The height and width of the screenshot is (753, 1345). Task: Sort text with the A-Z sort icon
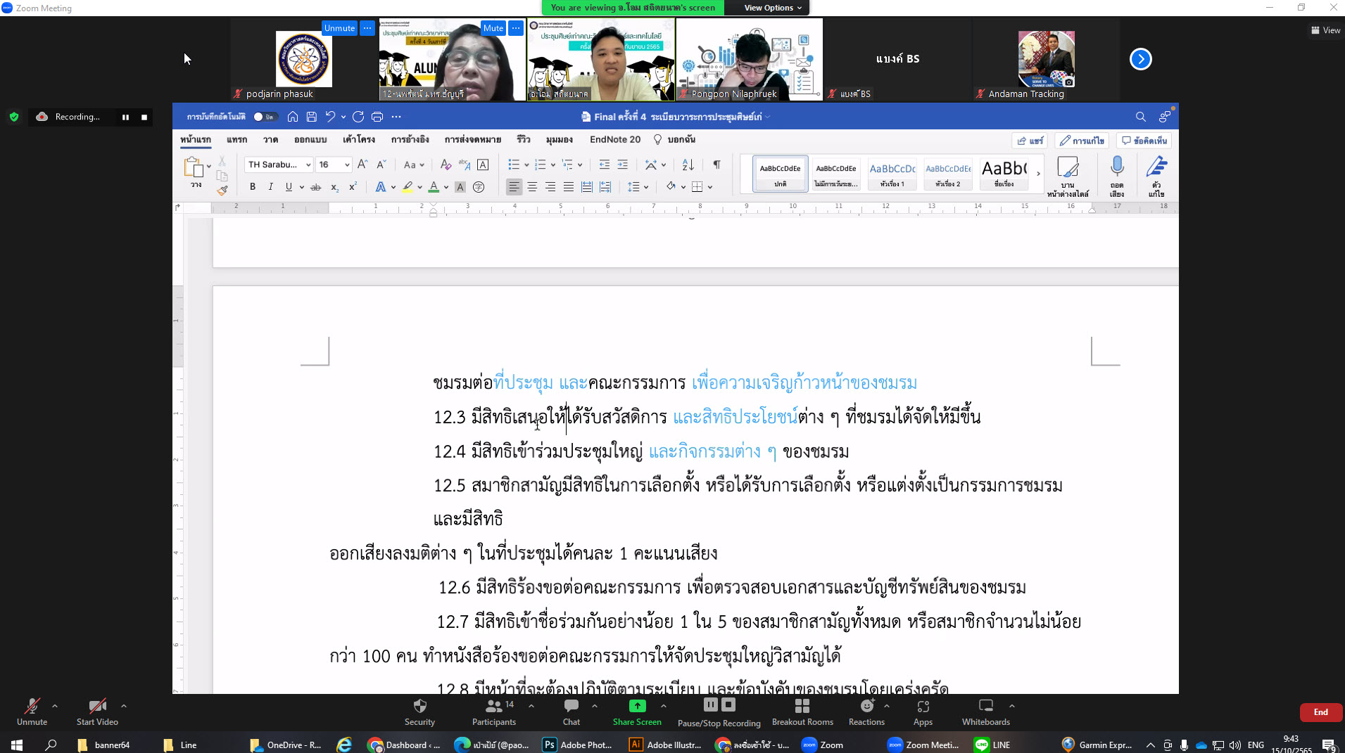click(688, 165)
